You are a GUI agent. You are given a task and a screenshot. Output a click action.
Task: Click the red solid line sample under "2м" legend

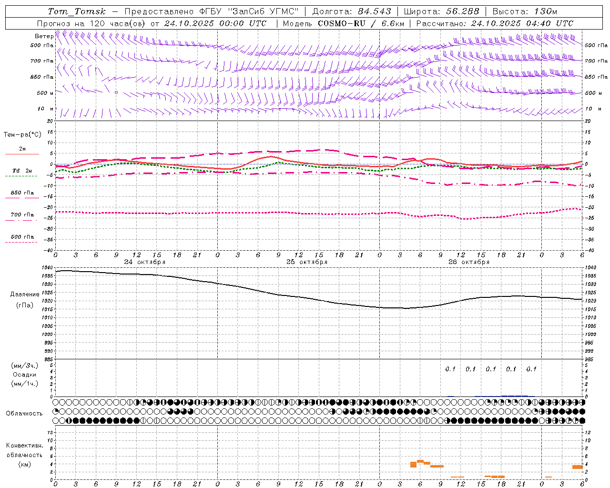(x=22, y=154)
